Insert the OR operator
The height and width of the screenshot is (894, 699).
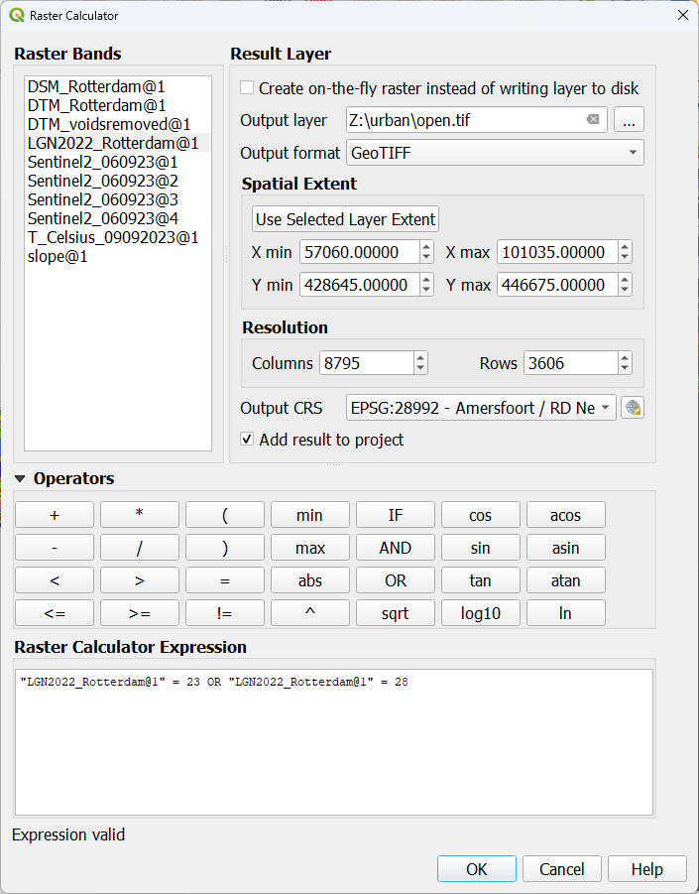[x=396, y=580]
